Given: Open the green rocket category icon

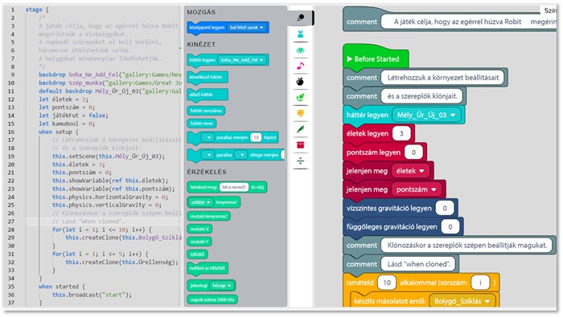Looking at the screenshot, I should point(301,97).
